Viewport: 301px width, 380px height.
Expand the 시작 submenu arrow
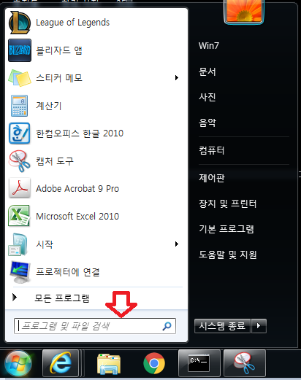[177, 244]
